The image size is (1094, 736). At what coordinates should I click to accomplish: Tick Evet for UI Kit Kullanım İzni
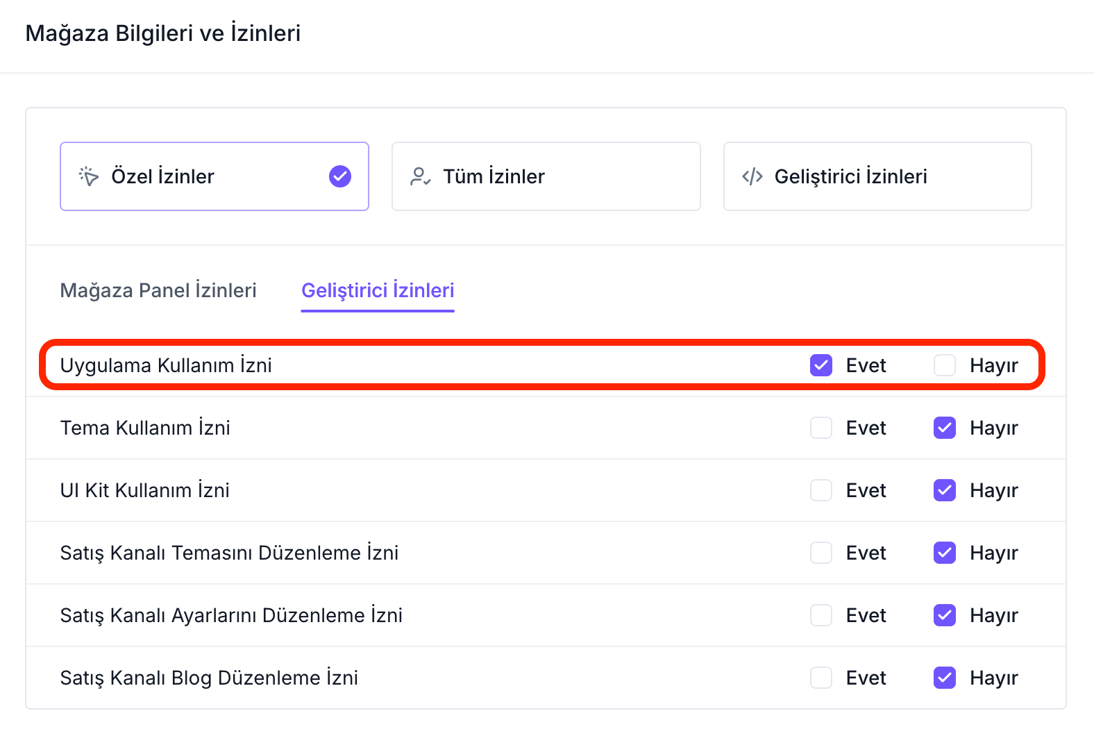(x=821, y=490)
